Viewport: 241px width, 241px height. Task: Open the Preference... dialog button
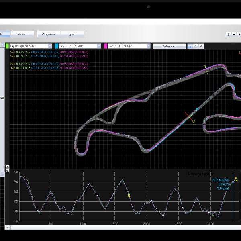click(x=169, y=46)
